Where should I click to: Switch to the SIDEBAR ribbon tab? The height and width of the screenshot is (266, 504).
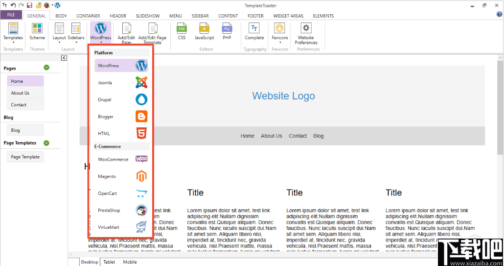(200, 16)
